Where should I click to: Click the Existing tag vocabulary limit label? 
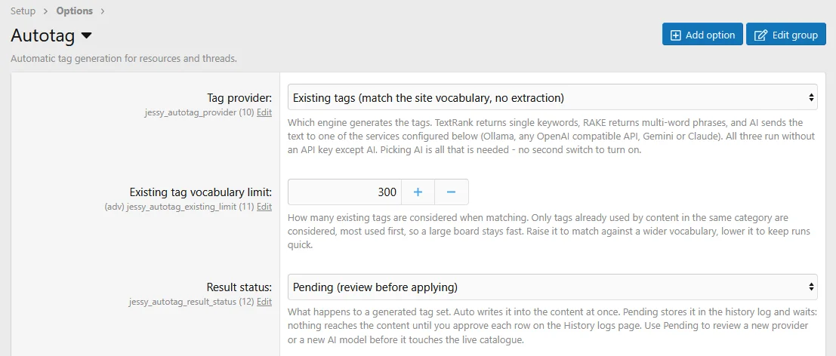tap(200, 192)
